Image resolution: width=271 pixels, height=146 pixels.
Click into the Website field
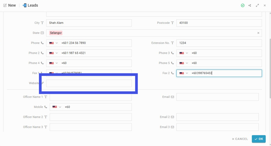click(x=89, y=83)
